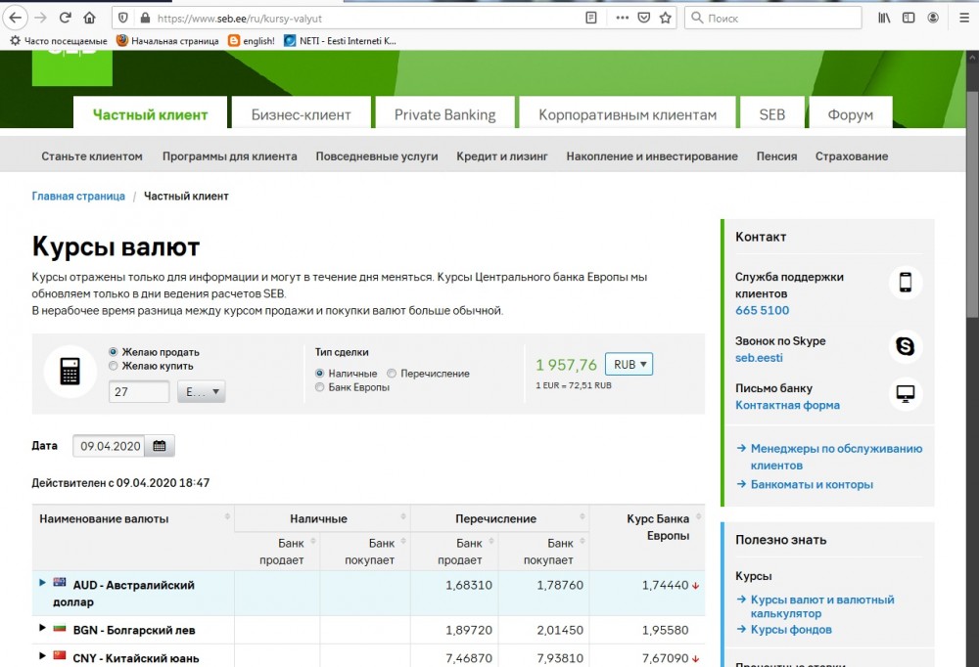Switch to the Бизнес-клиент tab
The image size is (979, 667).
click(301, 114)
